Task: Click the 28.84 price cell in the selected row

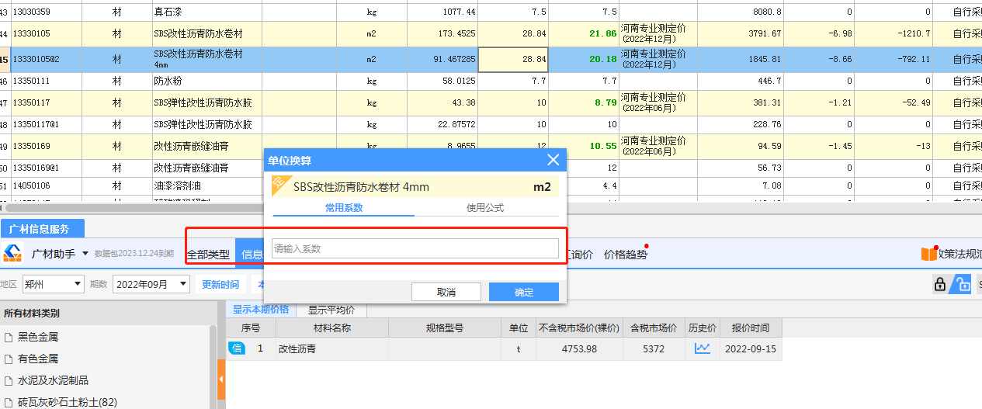Action: [513, 59]
